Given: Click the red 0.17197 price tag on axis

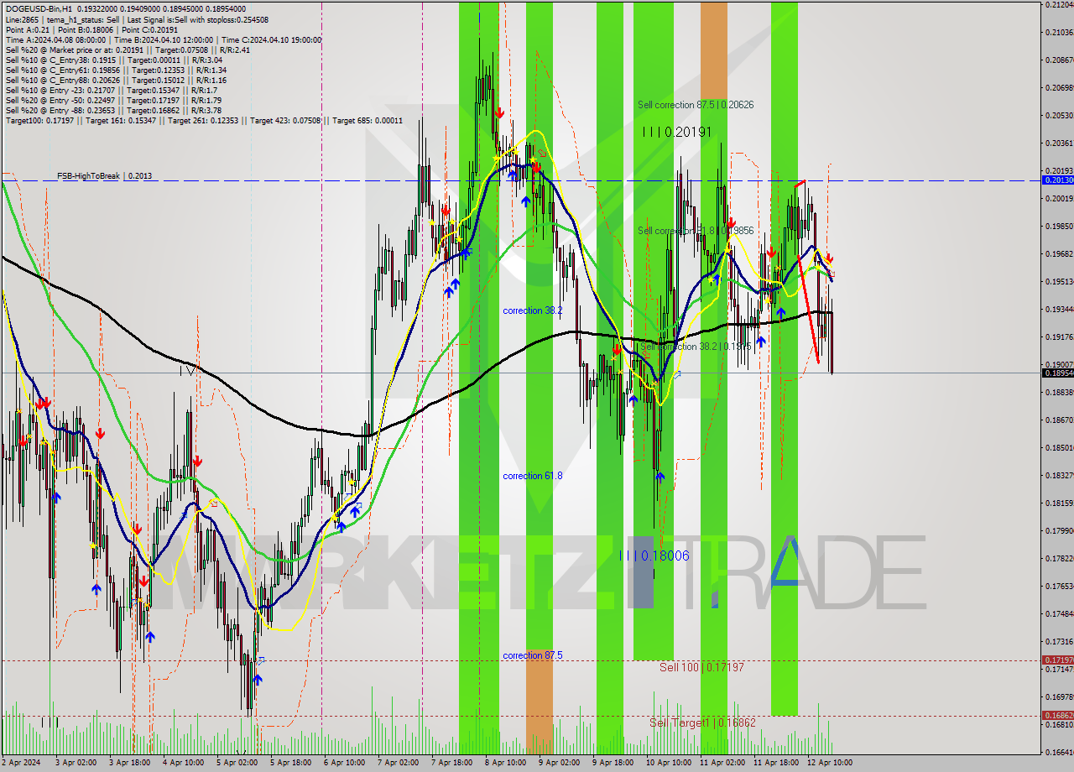Looking at the screenshot, I should coord(1057,660).
